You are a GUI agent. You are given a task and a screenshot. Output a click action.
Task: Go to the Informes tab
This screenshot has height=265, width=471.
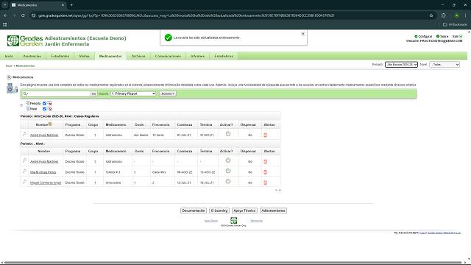[x=198, y=56]
